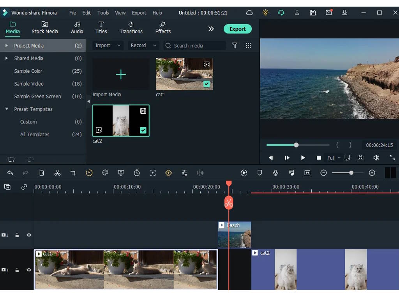Switch to the Effects tab
Viewport: 399px width, 299px height.
163,28
